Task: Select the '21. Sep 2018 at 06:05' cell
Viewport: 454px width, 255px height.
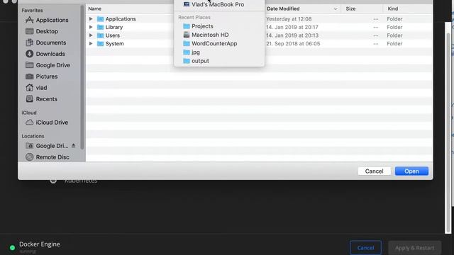Action: (293, 44)
